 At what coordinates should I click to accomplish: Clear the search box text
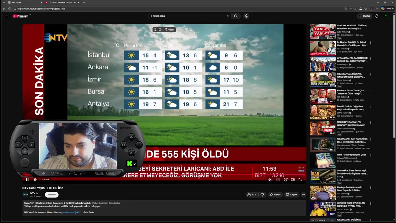coord(228,16)
